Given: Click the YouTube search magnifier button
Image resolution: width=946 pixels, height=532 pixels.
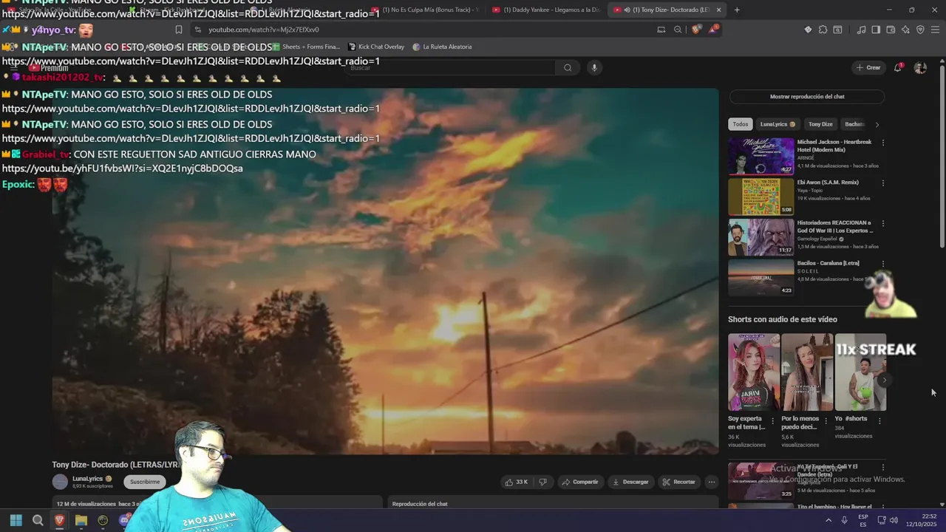Looking at the screenshot, I should [x=568, y=67].
